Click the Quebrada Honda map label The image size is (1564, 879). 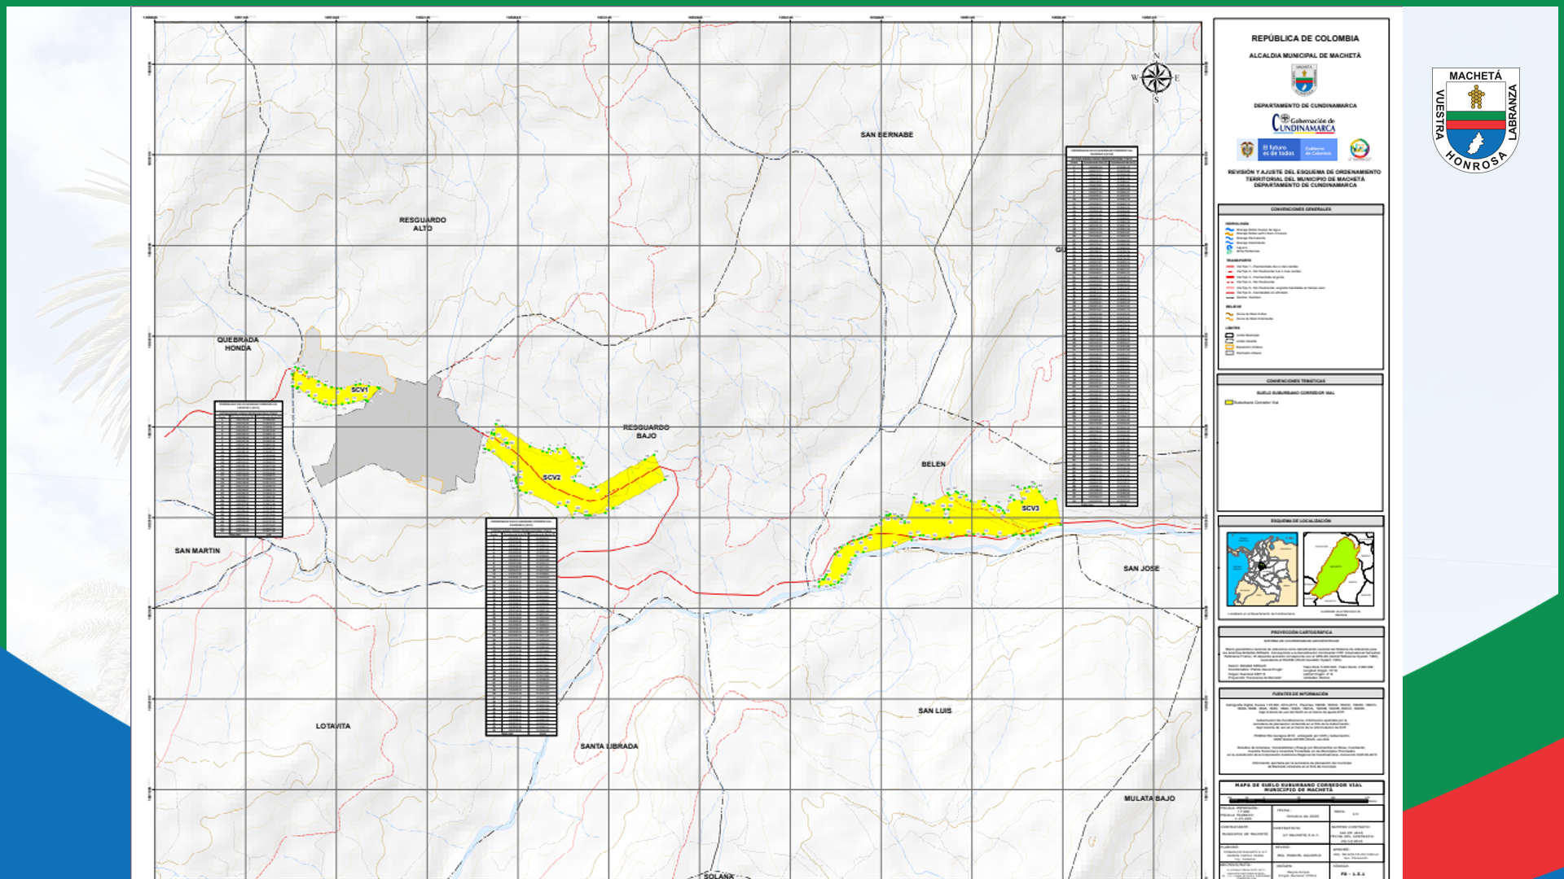[238, 343]
